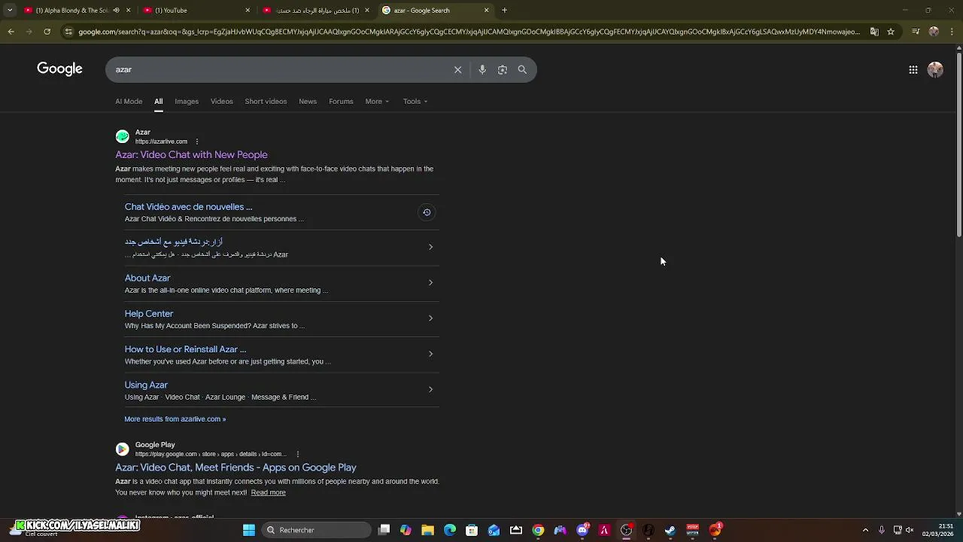963x542 pixels.
Task: Mute the Alpha Blondy tab audio icon
Action: point(116,11)
